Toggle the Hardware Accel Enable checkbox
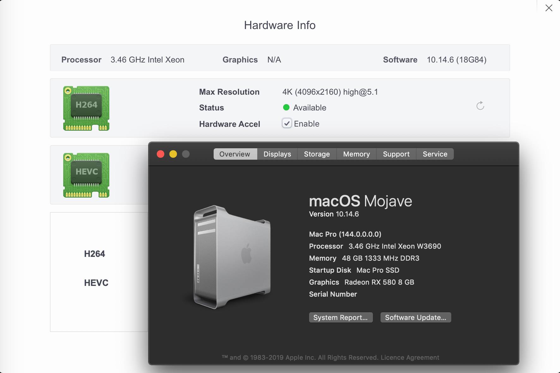Screen dimensions: 560x373 tap(287, 123)
